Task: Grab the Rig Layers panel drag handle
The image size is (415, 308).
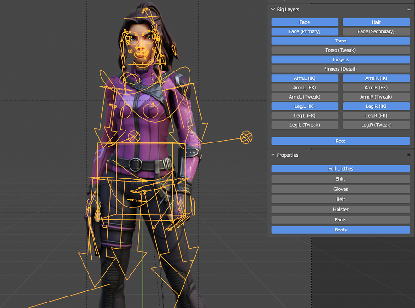Action: (x=409, y=9)
